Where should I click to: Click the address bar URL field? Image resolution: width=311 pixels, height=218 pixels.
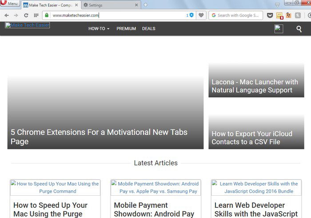[118, 15]
